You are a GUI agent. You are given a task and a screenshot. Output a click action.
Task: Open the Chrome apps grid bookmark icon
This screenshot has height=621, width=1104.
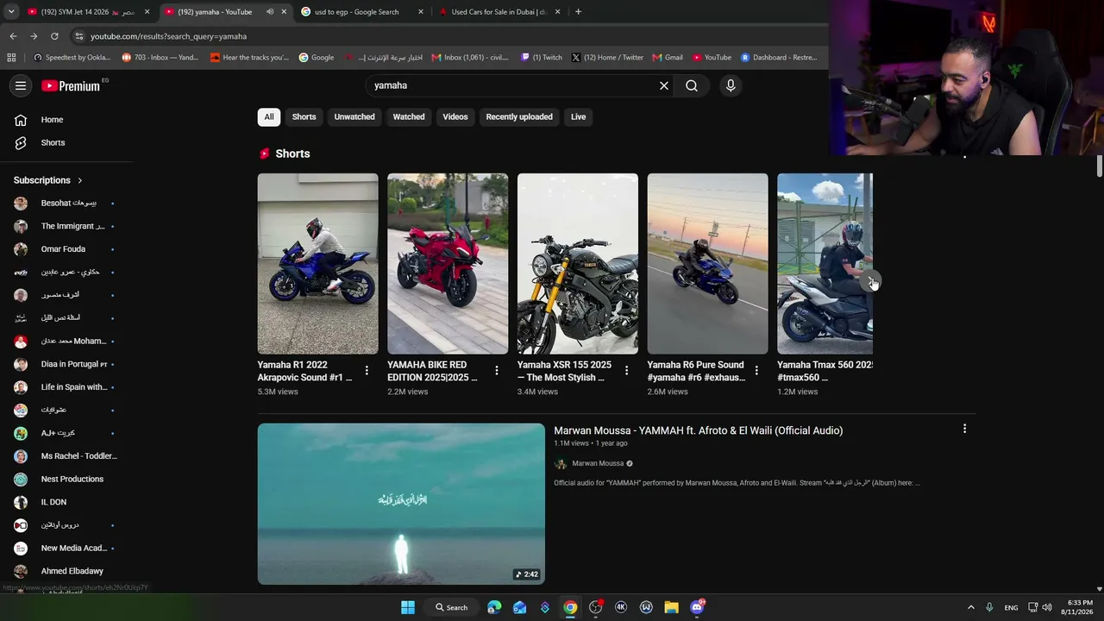11,58
